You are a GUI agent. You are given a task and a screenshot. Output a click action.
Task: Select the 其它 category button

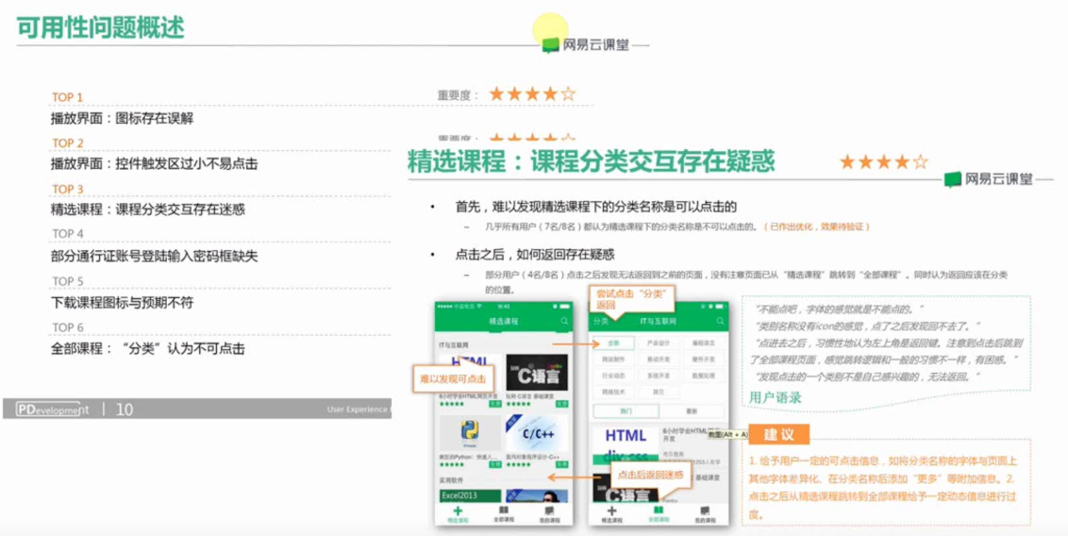pos(658,393)
